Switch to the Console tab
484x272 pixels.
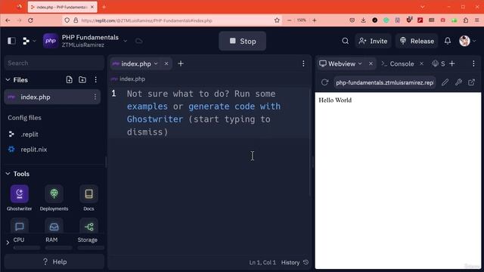point(398,63)
